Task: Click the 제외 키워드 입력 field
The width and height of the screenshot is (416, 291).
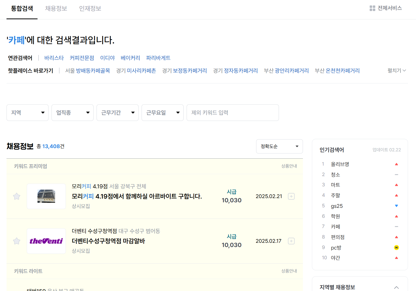Action: click(x=233, y=113)
